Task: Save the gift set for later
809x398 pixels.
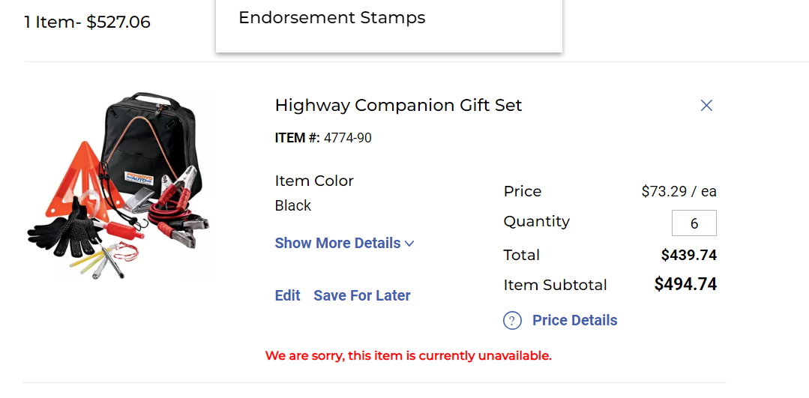Action: tap(362, 295)
